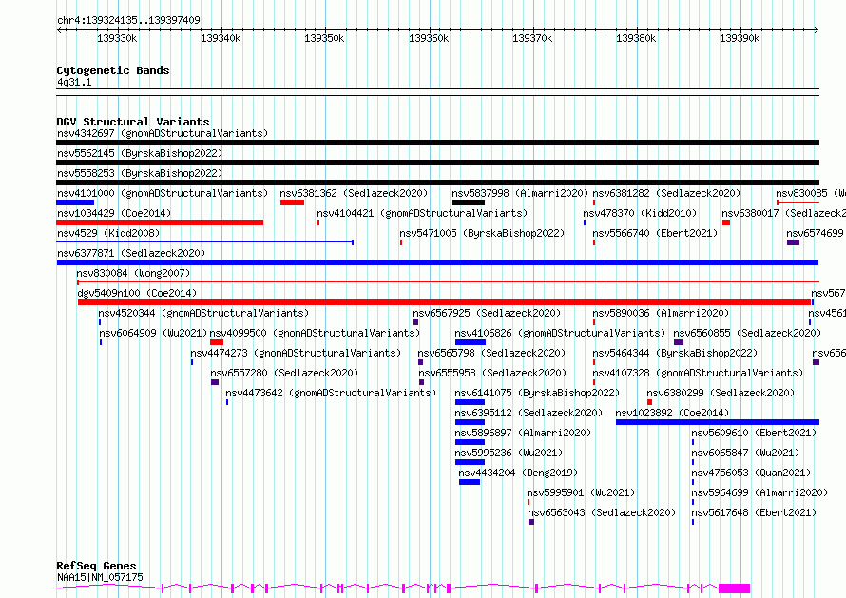Click the nsv4434204 Deng2019 blue bar
846x598 pixels.
470,482
